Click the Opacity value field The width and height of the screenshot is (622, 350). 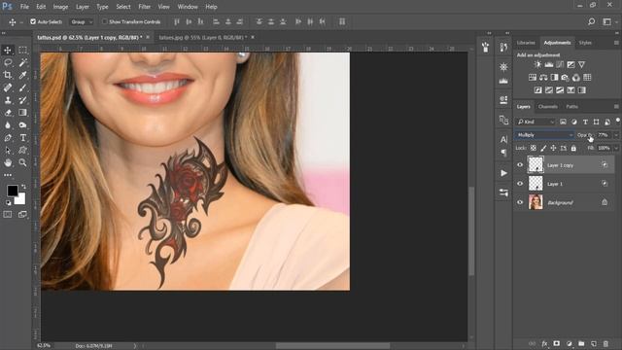[x=604, y=135]
